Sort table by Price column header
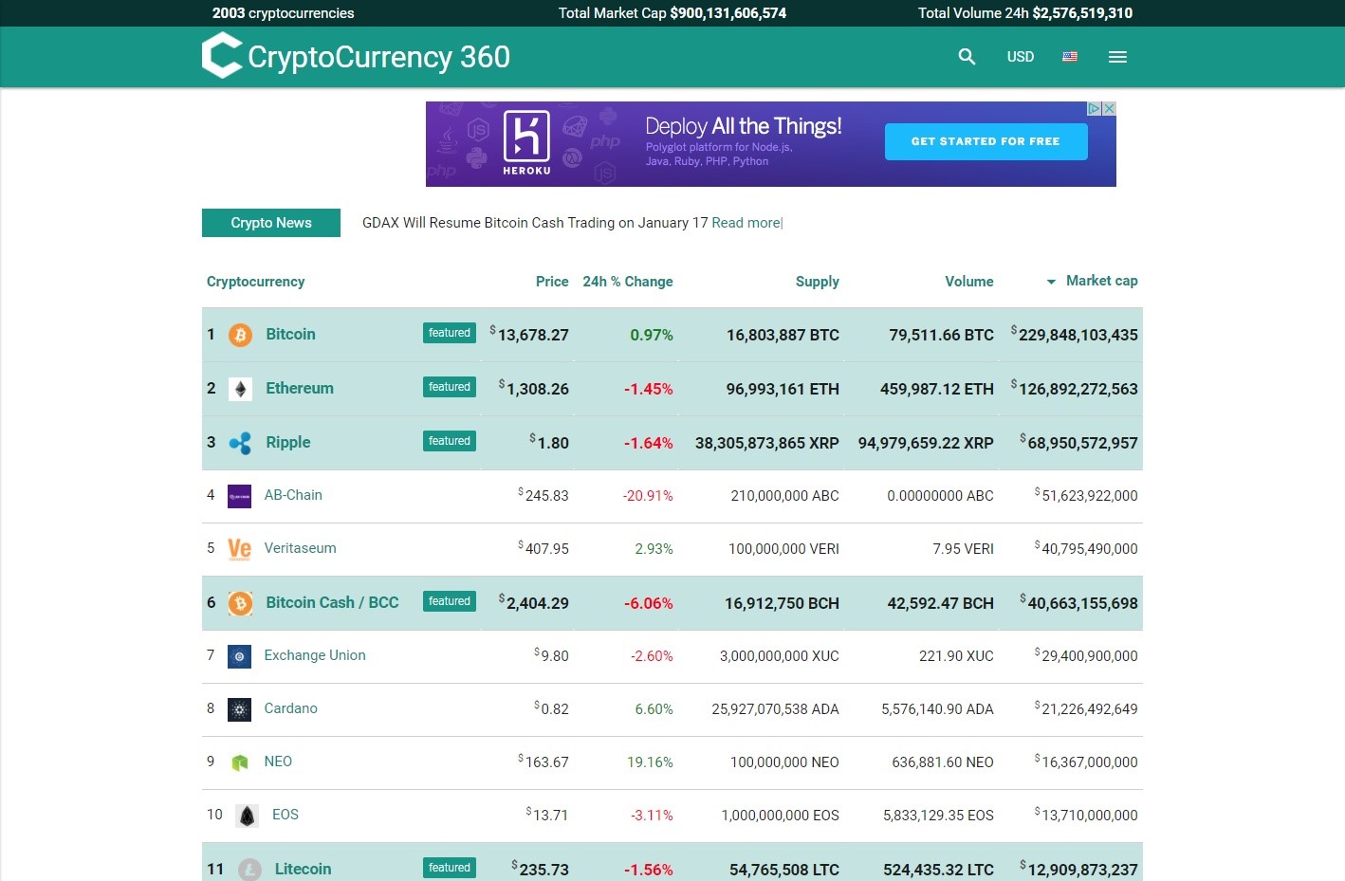Image resolution: width=1345 pixels, height=881 pixels. click(x=551, y=282)
